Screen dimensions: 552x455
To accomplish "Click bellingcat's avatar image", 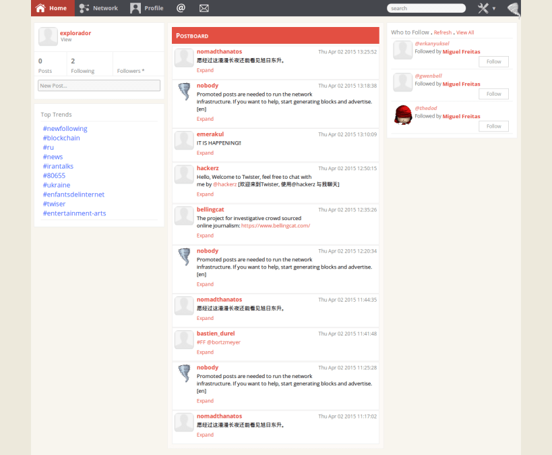I will 184,215.
